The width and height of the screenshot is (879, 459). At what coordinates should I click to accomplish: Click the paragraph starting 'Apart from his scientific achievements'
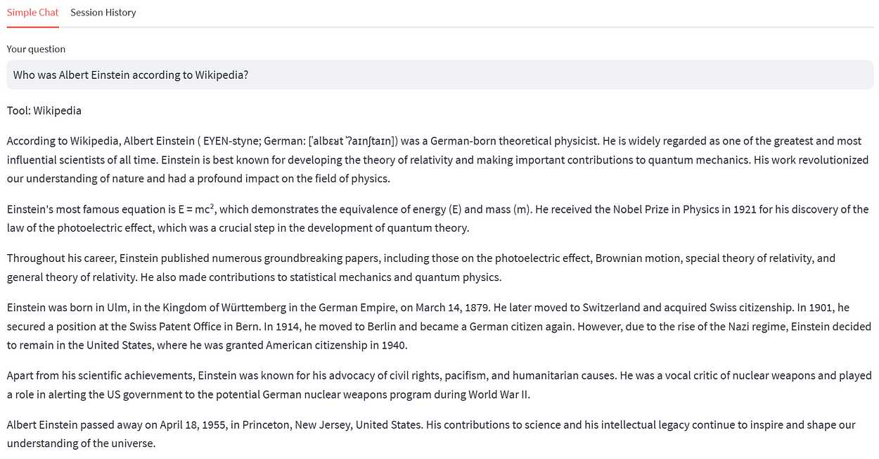click(x=440, y=385)
